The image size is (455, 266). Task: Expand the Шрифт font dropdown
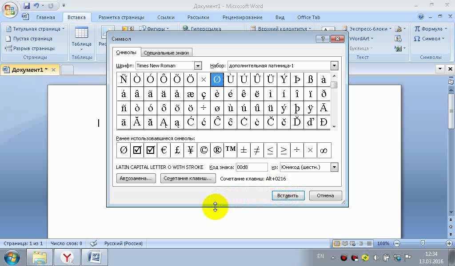[198, 66]
